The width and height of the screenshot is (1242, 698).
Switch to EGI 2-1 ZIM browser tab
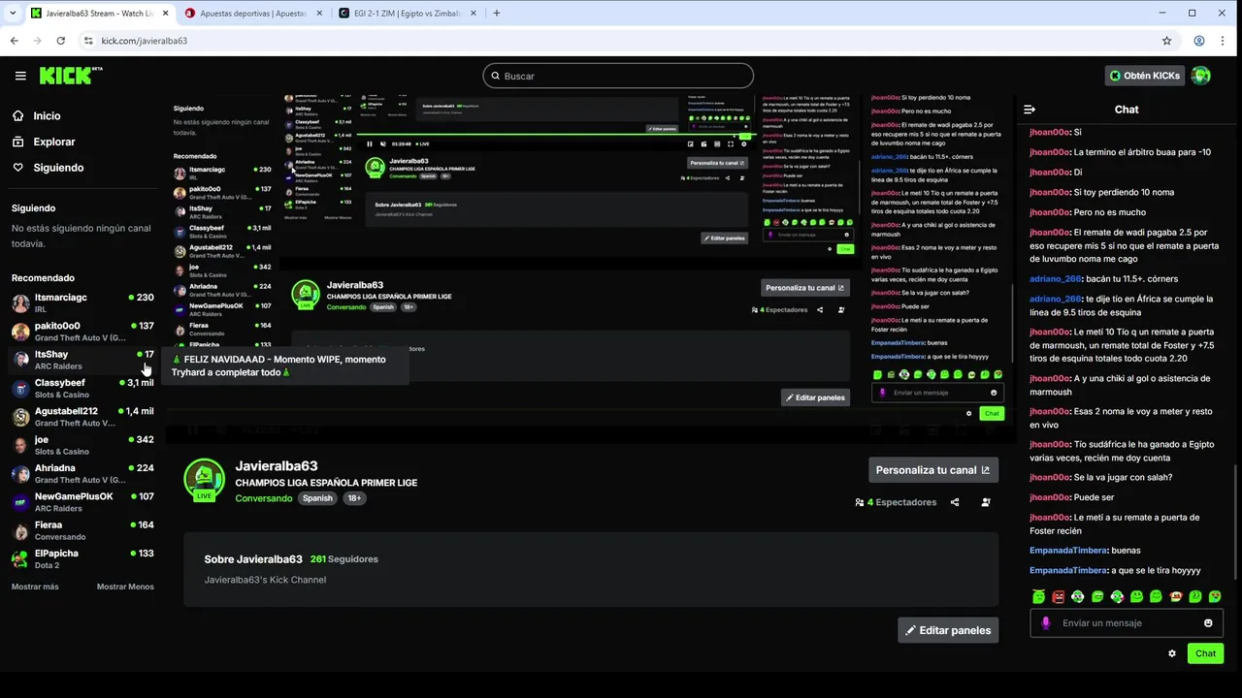(409, 14)
